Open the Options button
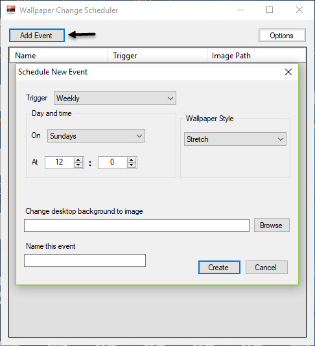 [282, 35]
